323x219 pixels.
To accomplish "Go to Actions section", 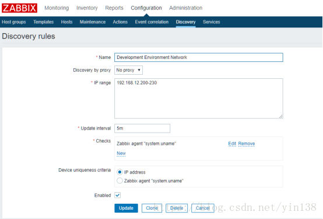I will coord(120,22).
